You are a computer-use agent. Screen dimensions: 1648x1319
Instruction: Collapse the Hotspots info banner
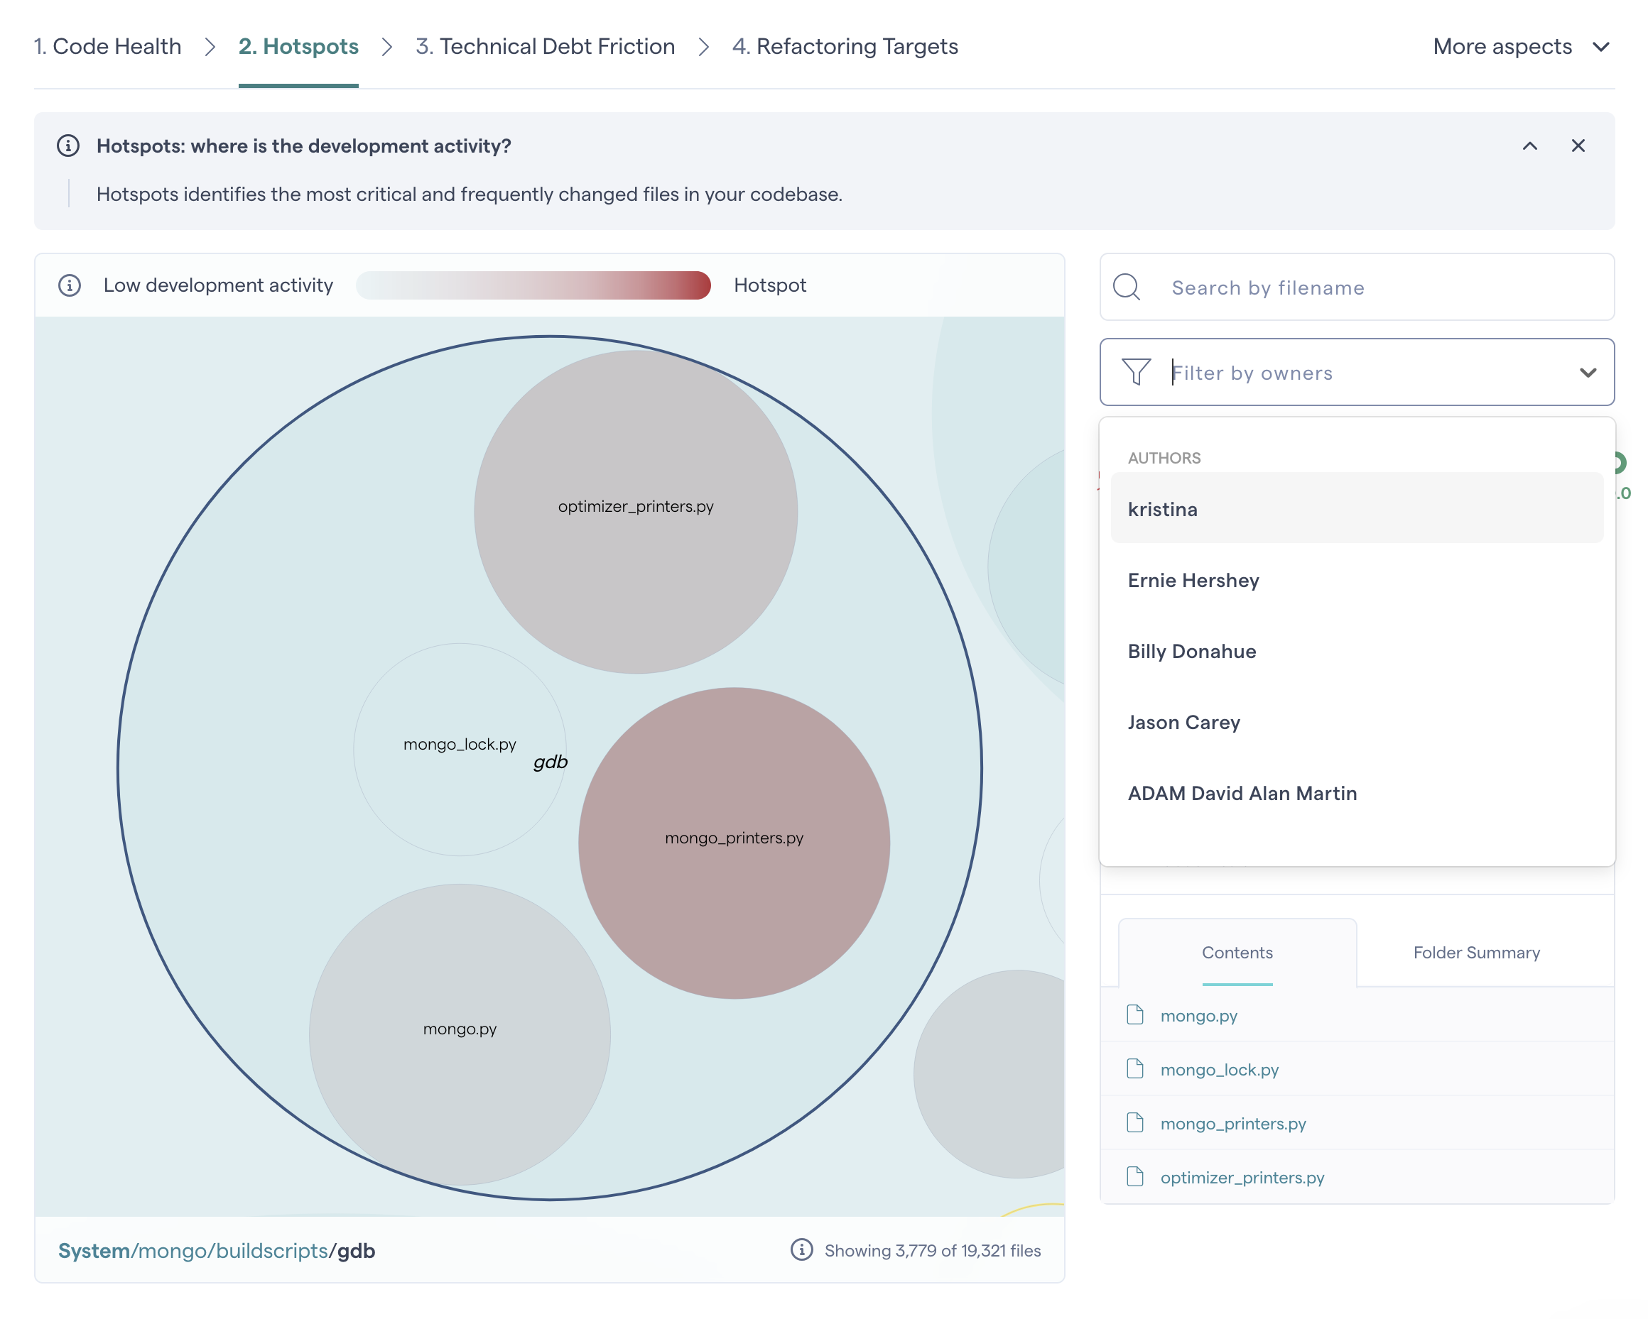(x=1529, y=146)
